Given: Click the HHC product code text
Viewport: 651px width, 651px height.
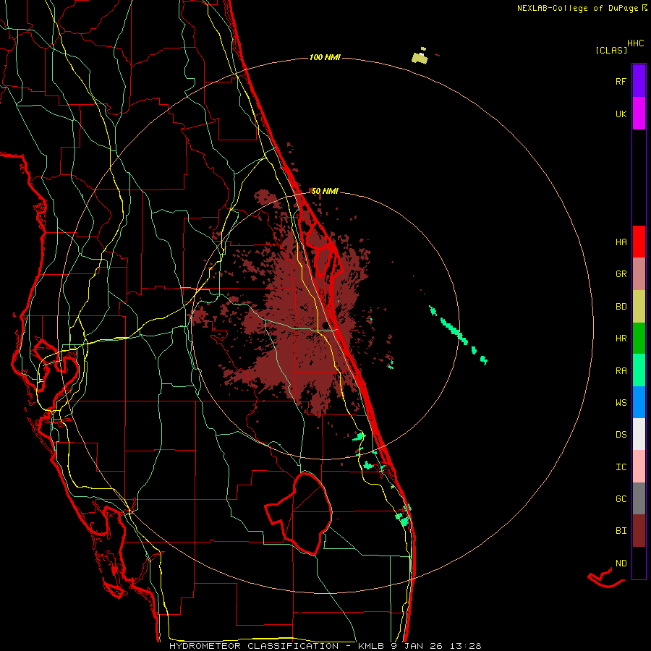Looking at the screenshot, I should click(x=635, y=43).
